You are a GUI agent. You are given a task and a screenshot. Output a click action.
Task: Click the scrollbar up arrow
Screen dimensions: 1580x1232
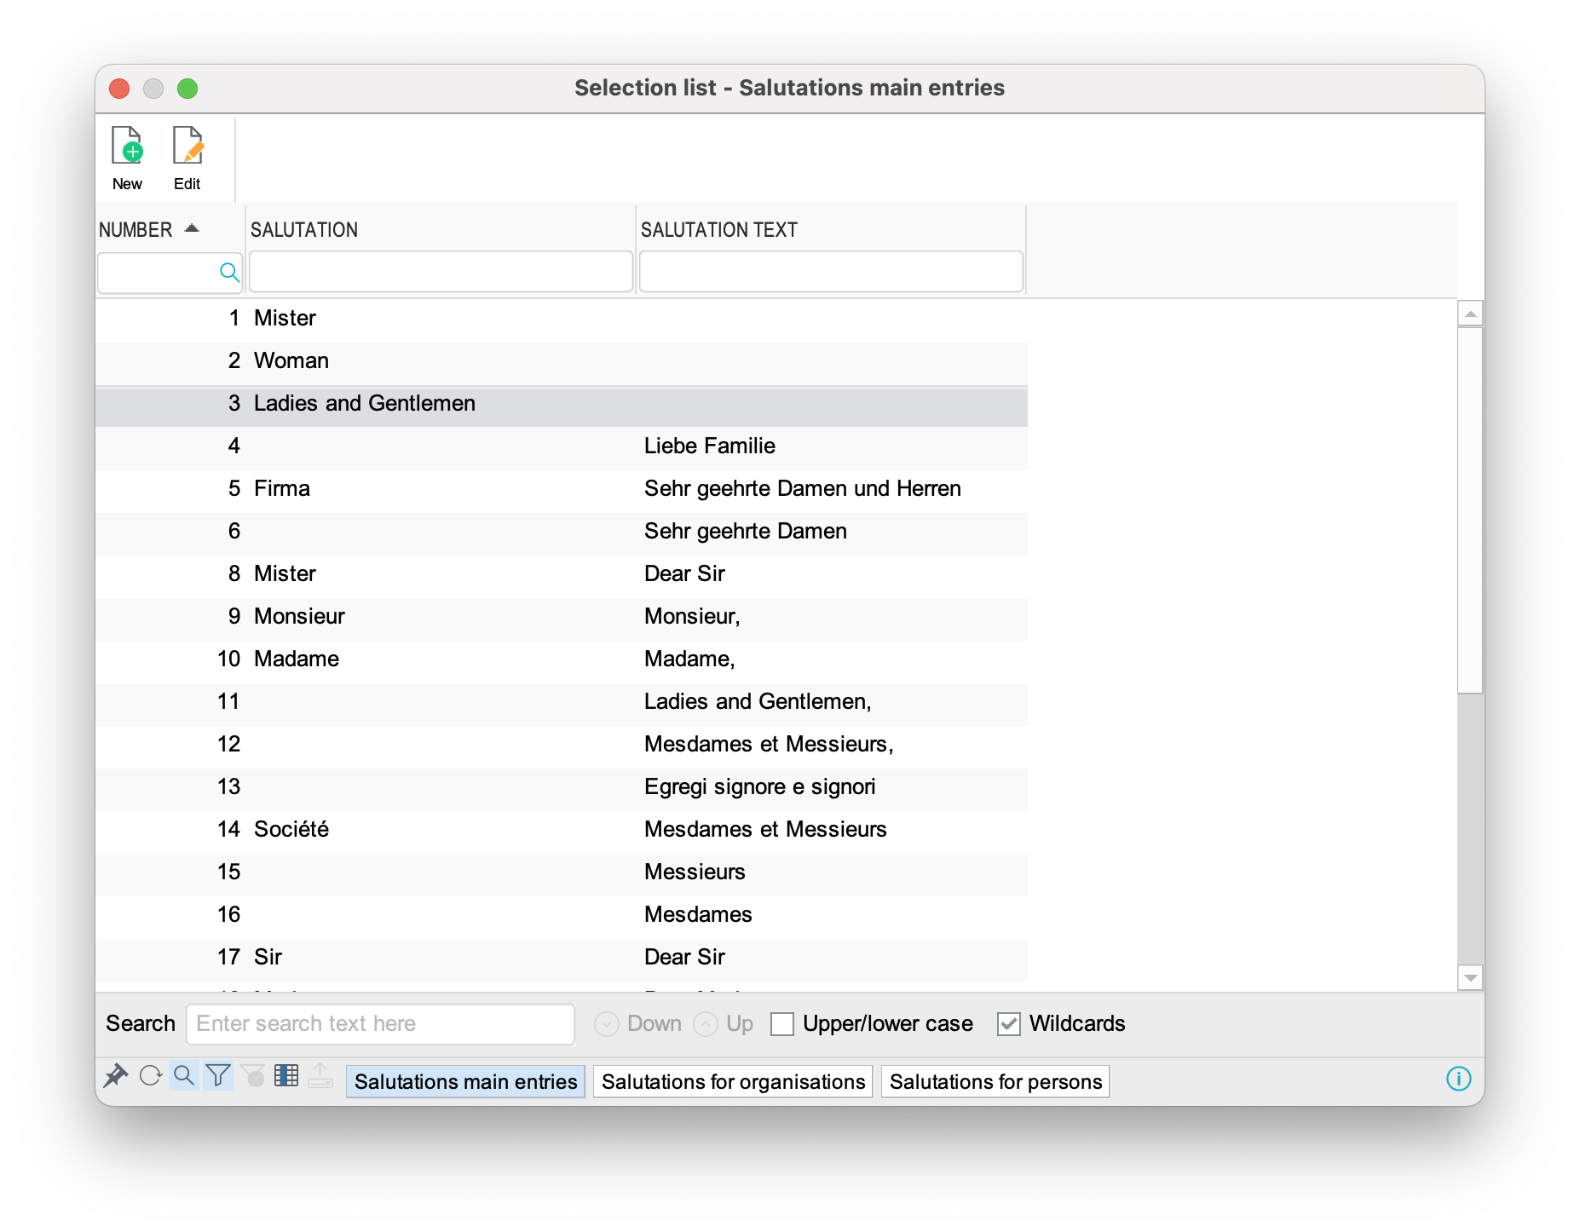pos(1470,314)
